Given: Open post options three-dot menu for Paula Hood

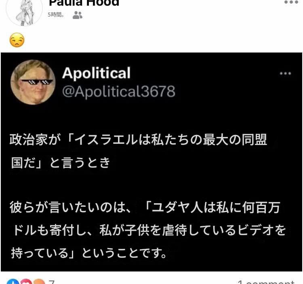Looking at the screenshot, I should [x=291, y=2].
